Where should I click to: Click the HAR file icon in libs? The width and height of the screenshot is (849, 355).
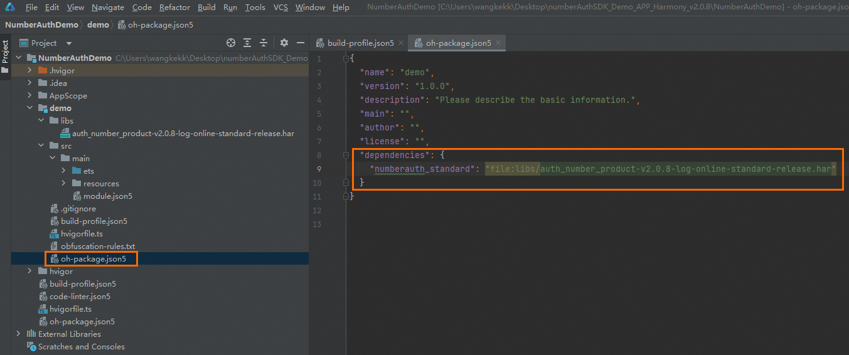pos(65,134)
